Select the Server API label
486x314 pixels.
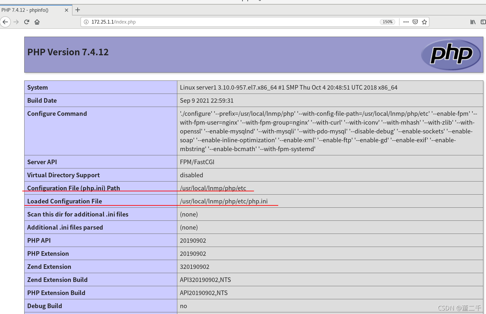point(42,162)
